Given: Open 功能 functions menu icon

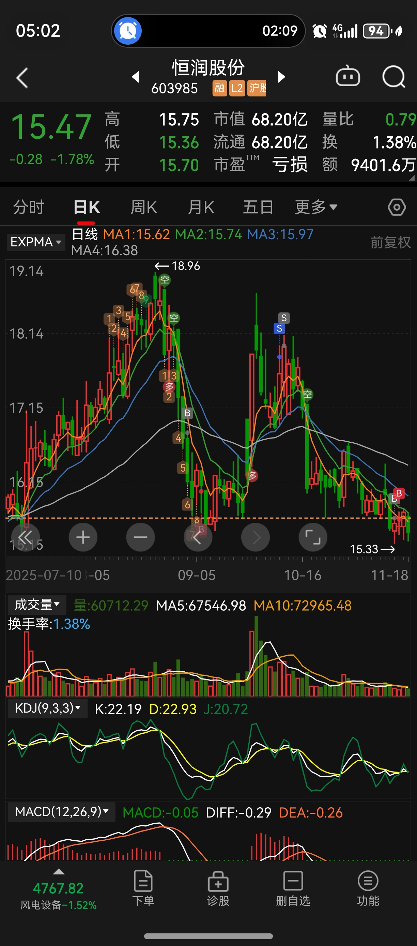Looking at the screenshot, I should (368, 888).
